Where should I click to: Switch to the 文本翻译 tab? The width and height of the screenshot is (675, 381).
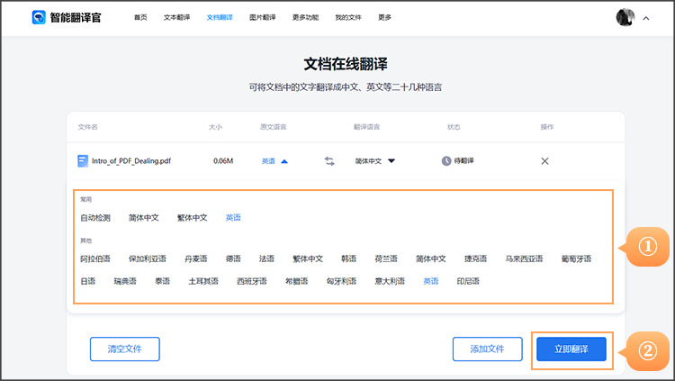[176, 17]
